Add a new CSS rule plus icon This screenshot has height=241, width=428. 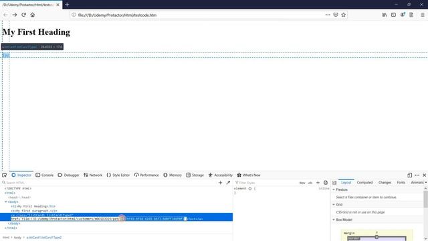click(318, 183)
